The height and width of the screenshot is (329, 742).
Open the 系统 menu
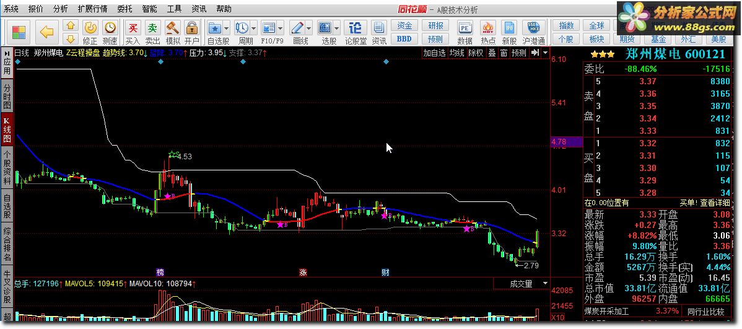[x=11, y=9]
